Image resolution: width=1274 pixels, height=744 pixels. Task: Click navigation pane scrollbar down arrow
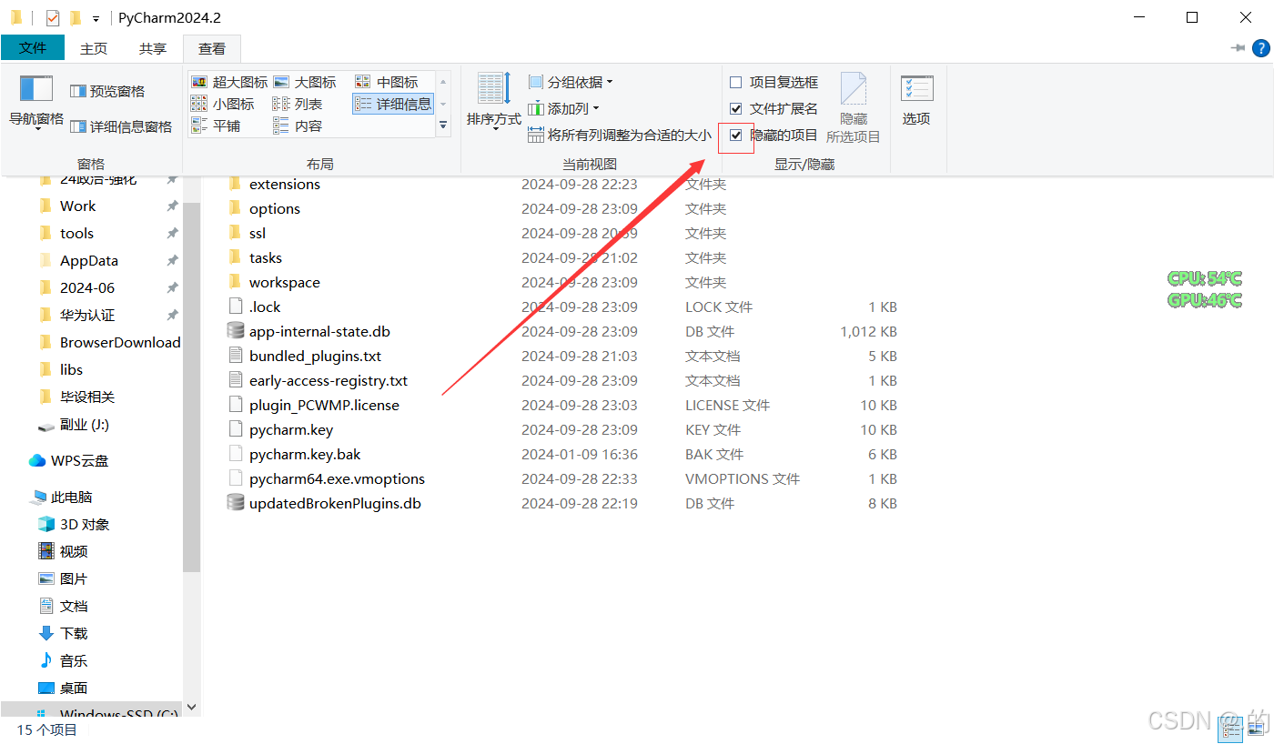click(191, 707)
